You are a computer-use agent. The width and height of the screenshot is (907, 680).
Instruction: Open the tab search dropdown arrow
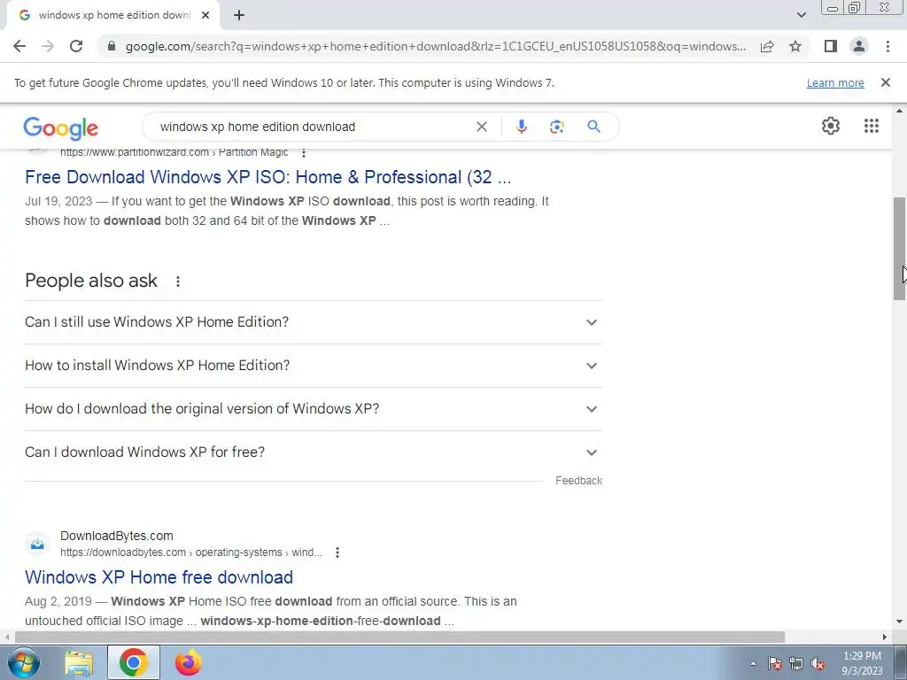pos(801,15)
